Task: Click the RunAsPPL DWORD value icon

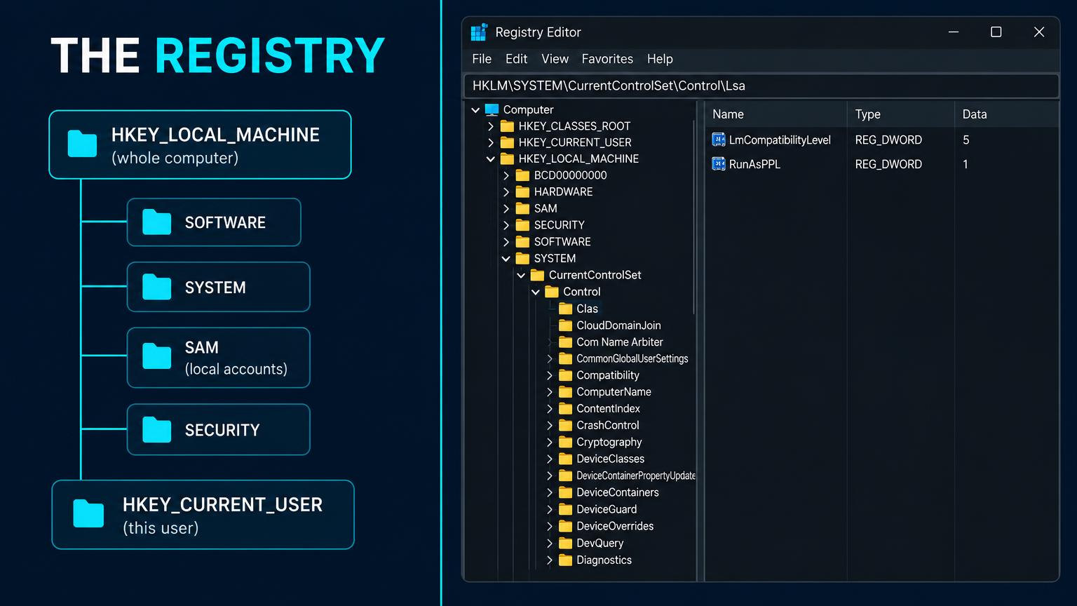Action: coord(719,164)
